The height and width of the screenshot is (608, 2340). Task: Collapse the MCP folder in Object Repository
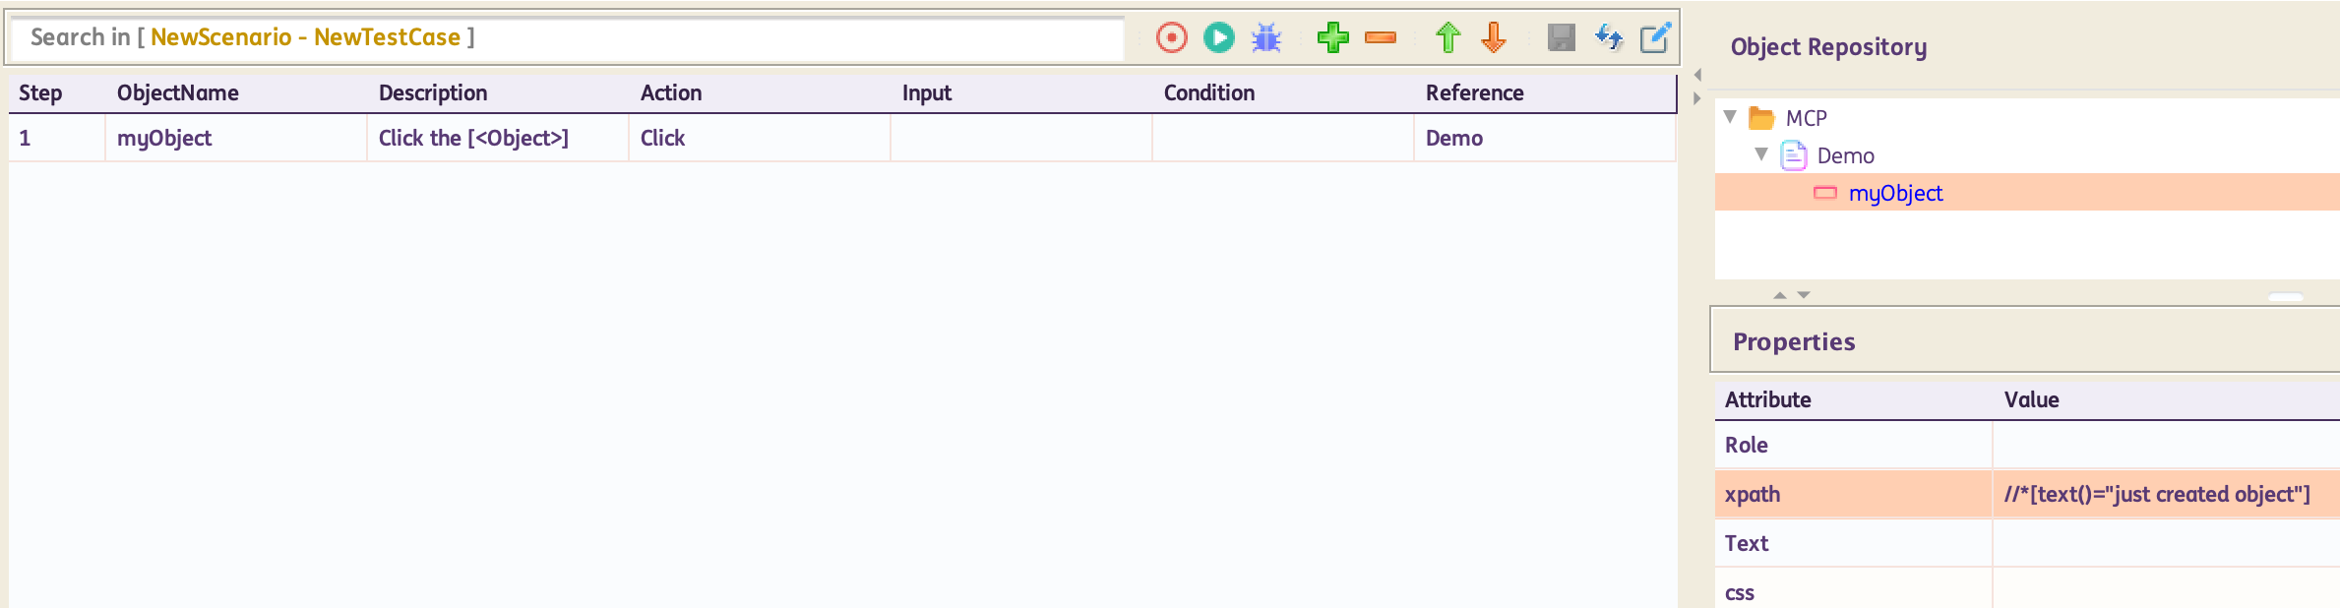click(1730, 117)
